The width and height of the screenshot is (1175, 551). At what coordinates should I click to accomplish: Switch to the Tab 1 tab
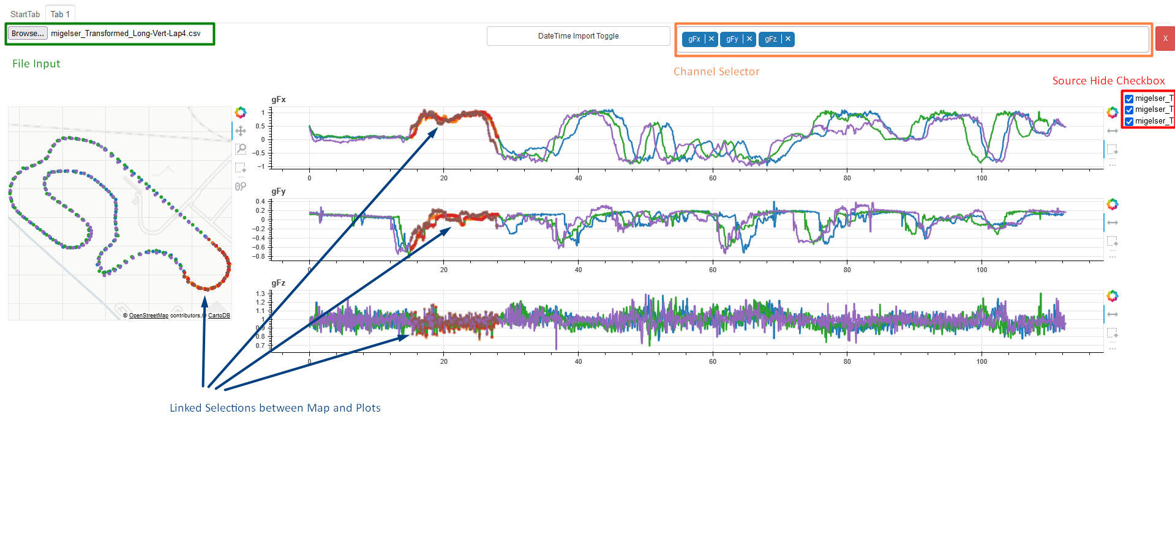click(60, 14)
